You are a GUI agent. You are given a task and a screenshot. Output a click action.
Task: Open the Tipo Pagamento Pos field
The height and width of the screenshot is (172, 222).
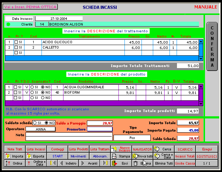(x=132, y=138)
